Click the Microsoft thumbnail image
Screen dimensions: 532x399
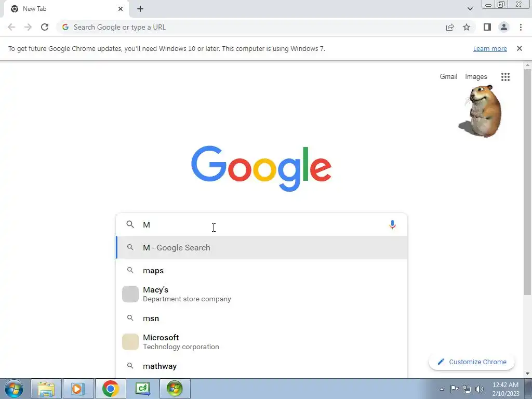130,342
